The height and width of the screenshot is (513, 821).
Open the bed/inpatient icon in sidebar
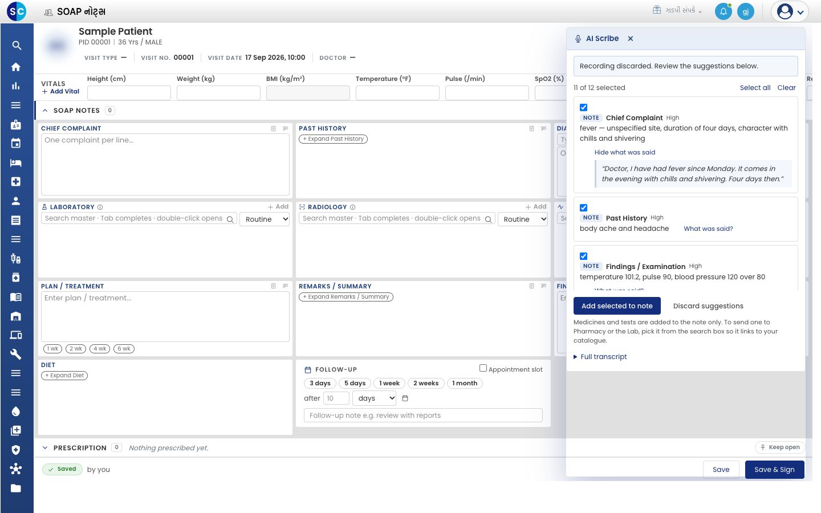tap(16, 162)
